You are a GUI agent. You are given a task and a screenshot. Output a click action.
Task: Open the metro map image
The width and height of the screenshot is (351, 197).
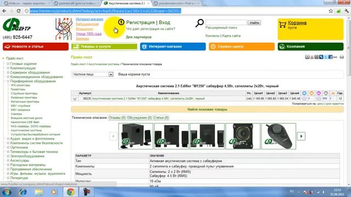[x=64, y=29]
